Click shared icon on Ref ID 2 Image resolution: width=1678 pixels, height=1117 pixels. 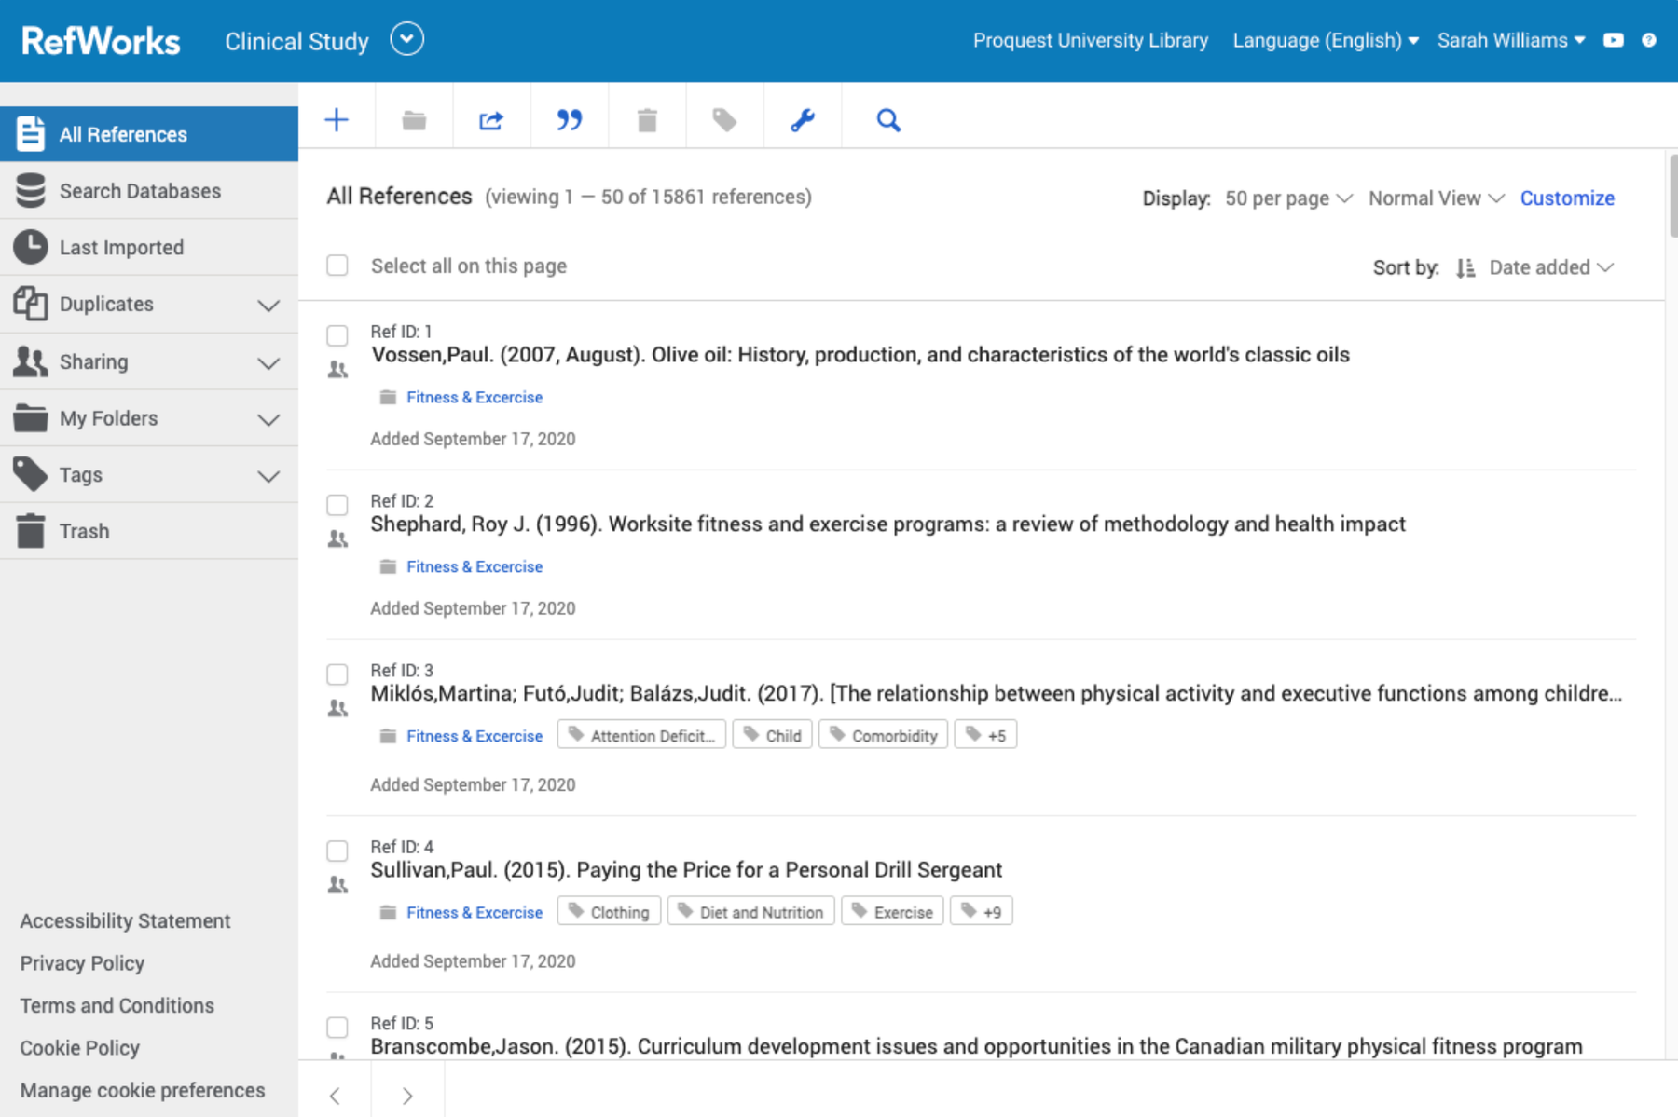[337, 539]
